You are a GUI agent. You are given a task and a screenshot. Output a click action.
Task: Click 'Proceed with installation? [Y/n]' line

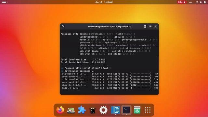coord(86,68)
